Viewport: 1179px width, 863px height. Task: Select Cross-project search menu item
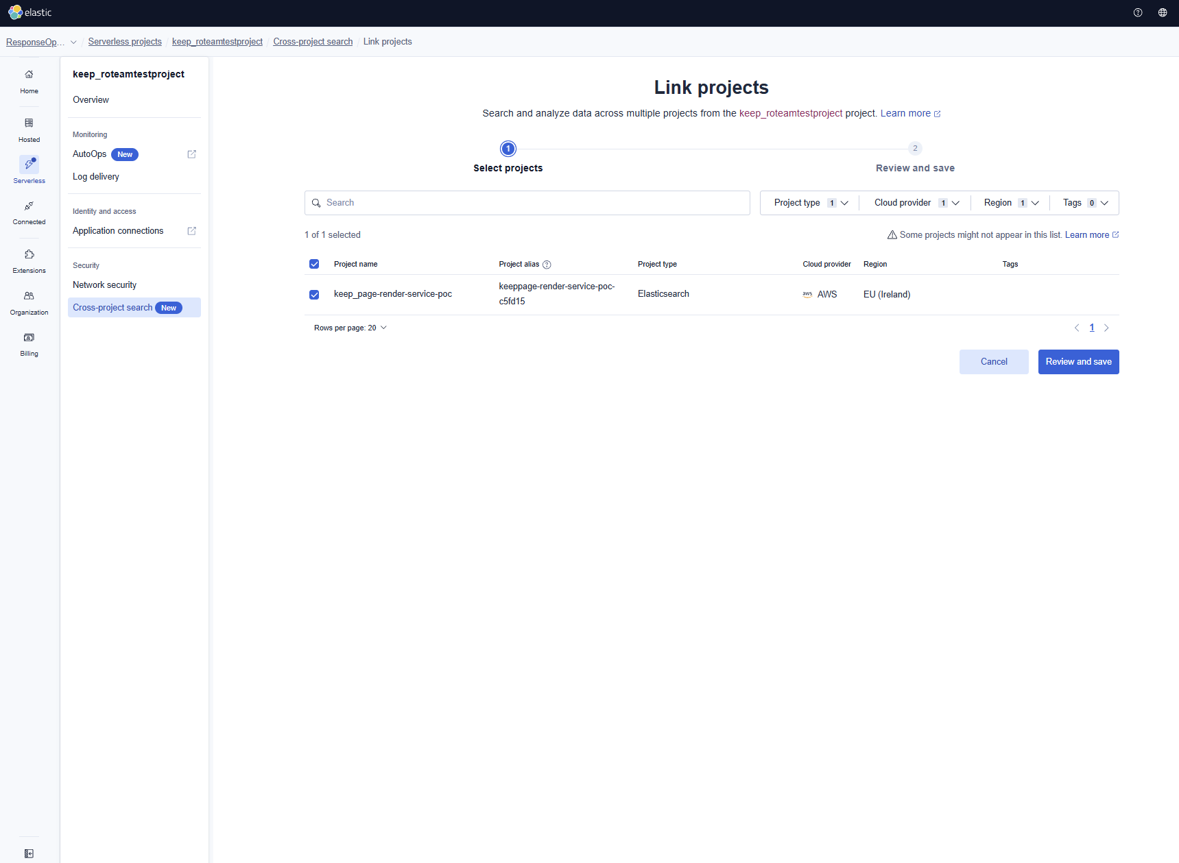click(134, 308)
